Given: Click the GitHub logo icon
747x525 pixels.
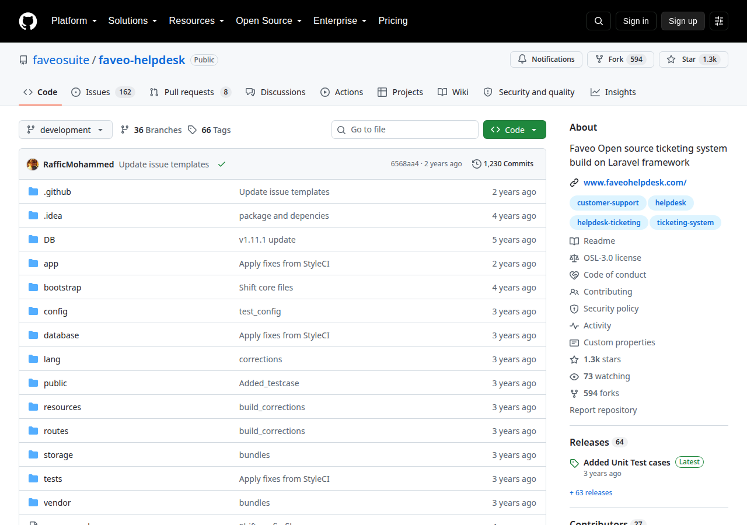Looking at the screenshot, I should (x=28, y=21).
